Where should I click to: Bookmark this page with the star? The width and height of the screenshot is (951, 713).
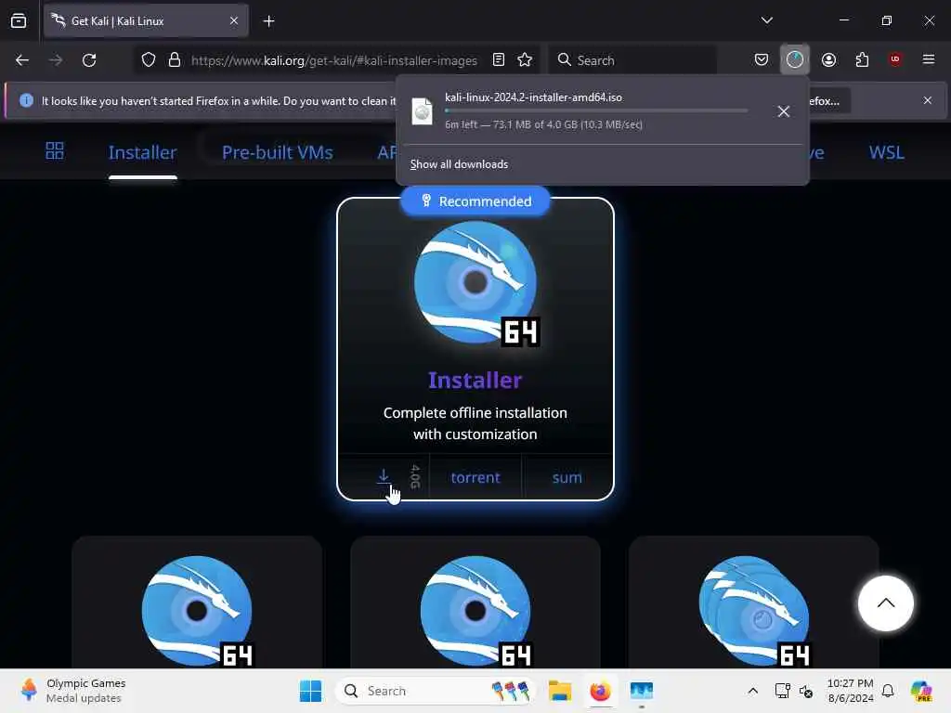coord(525,60)
